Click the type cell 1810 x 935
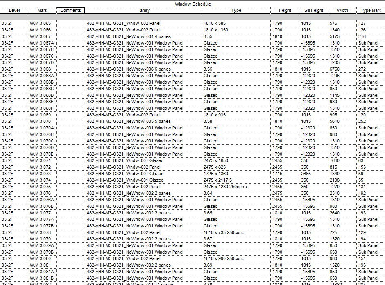This screenshot has width=385, height=285. (236, 115)
